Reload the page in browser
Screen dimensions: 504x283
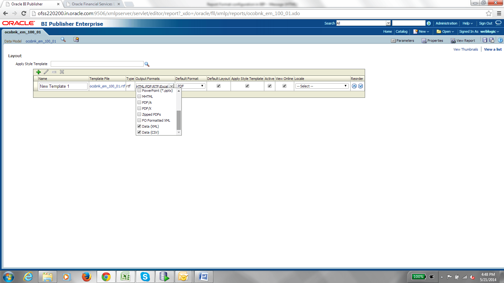(24, 13)
